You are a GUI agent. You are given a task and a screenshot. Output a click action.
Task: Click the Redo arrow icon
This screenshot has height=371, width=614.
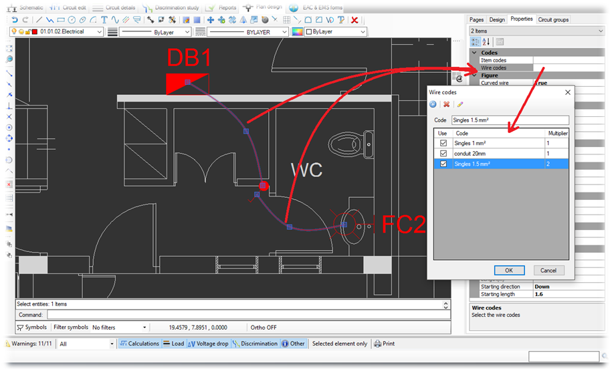[x=25, y=19]
